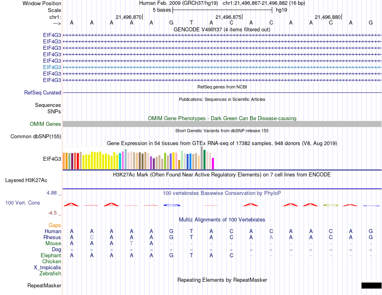The image size is (382, 295).
Task: Click the ---> sequence direction label
Action: tap(57, 23)
